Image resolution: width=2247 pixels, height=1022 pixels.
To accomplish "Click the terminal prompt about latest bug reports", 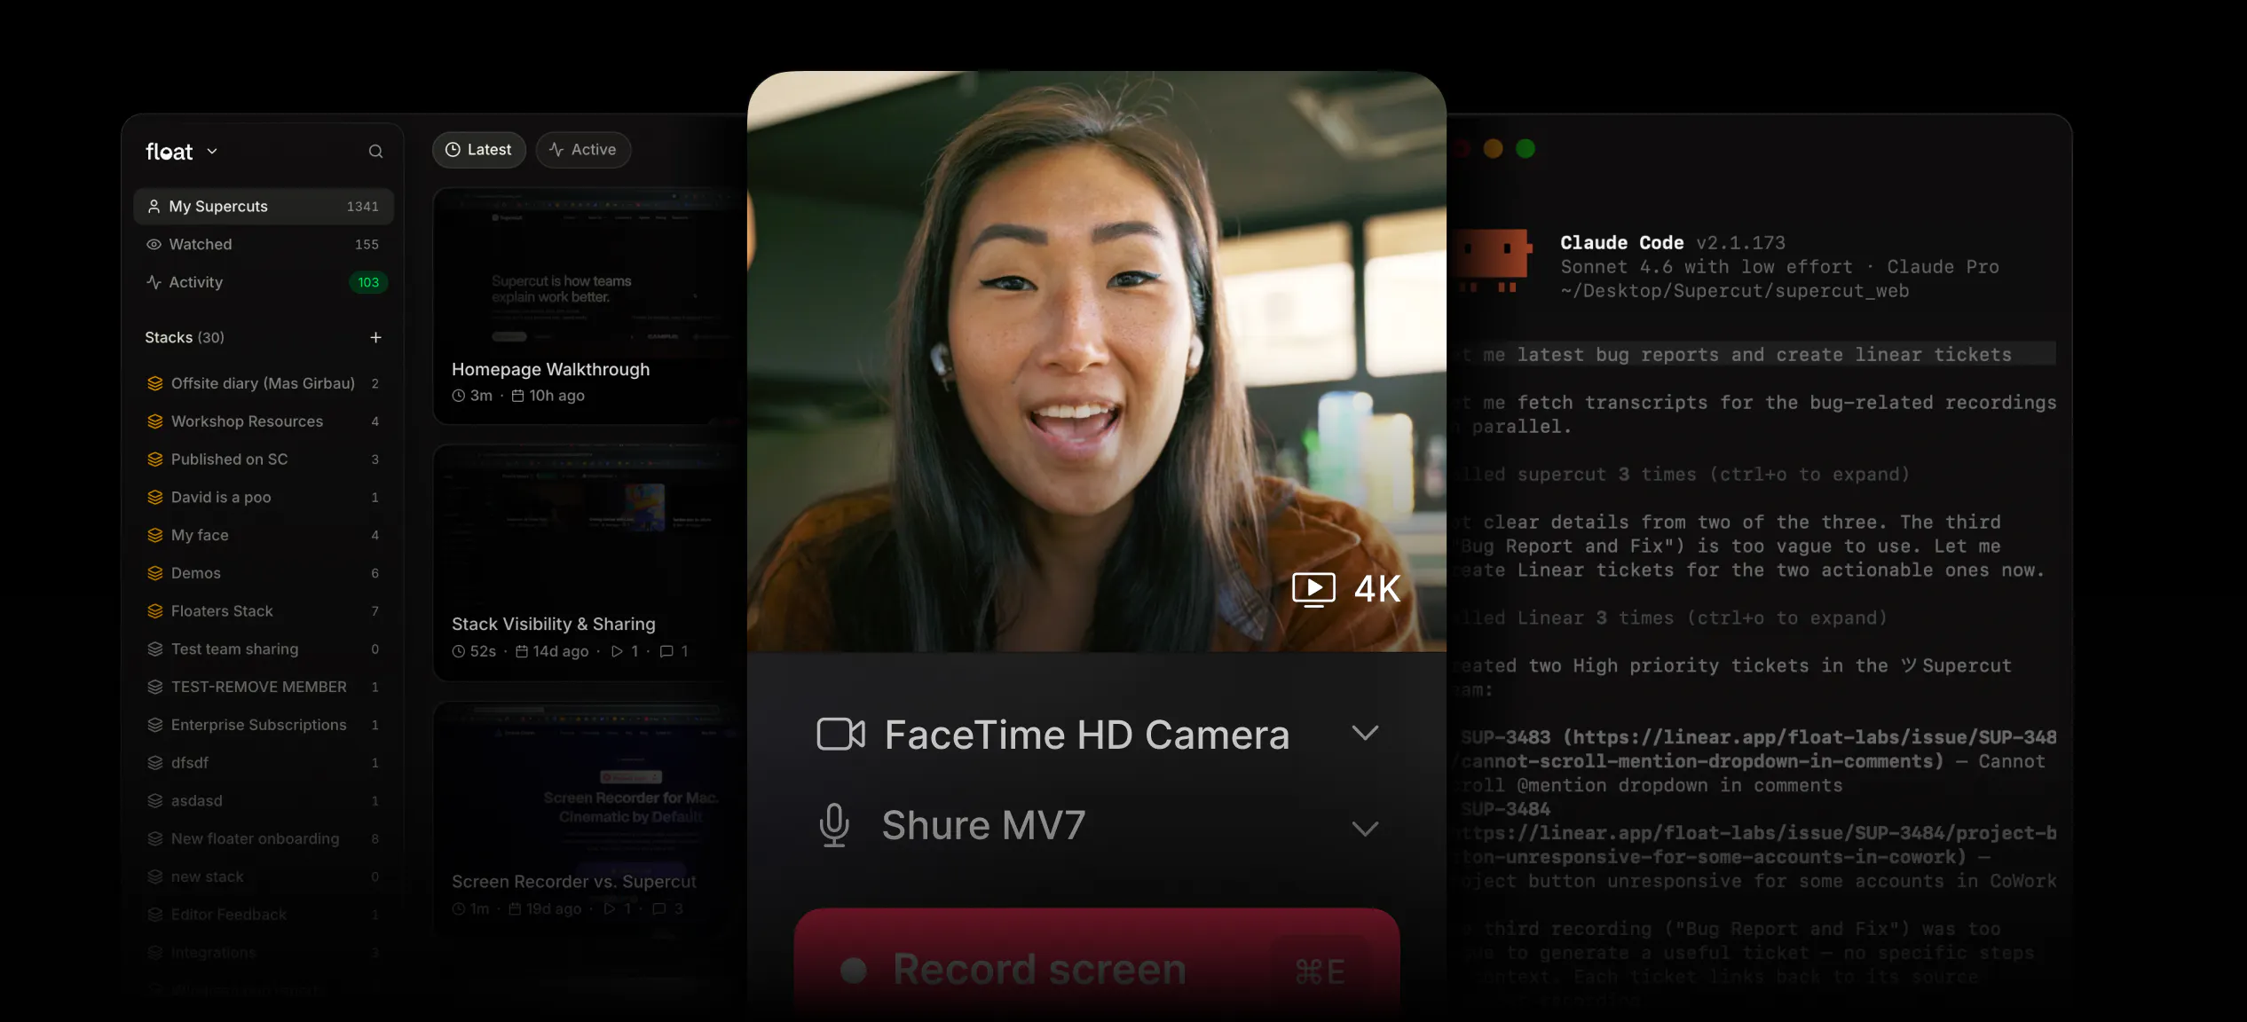I will [x=1753, y=354].
